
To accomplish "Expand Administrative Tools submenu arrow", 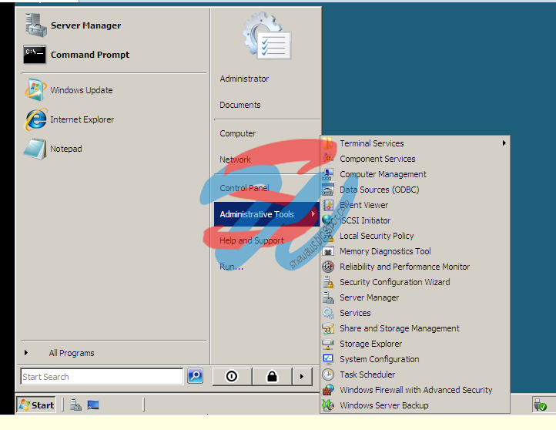I will (x=313, y=214).
